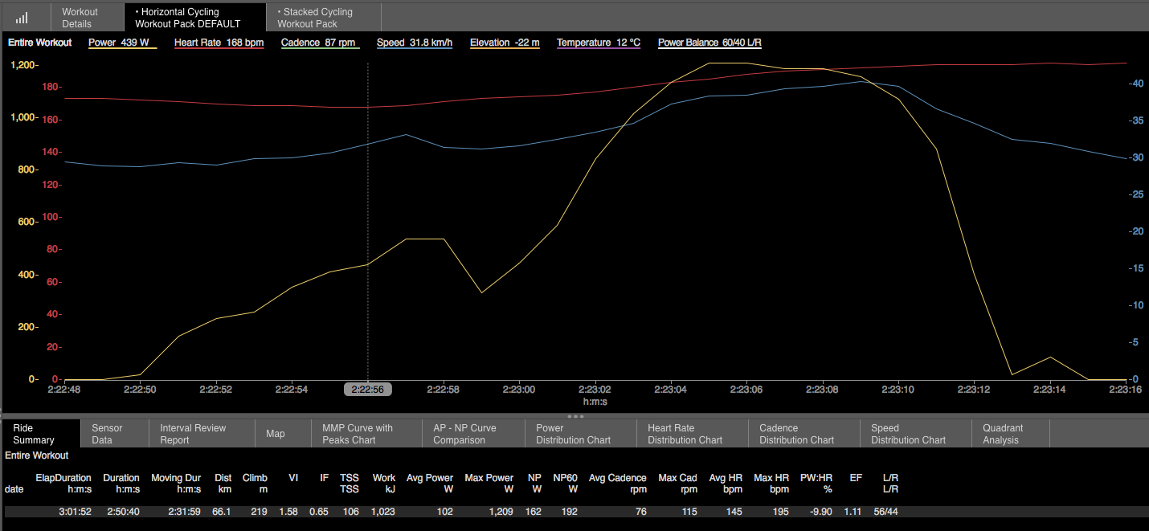This screenshot has width=1149, height=531.
Task: Click the Speed 31.8 km/h legend
Action: tap(415, 43)
